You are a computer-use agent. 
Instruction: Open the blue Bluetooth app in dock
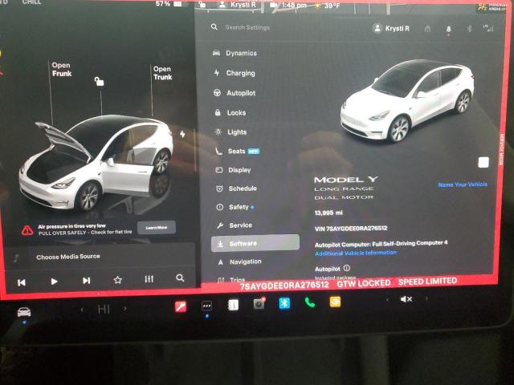[284, 303]
